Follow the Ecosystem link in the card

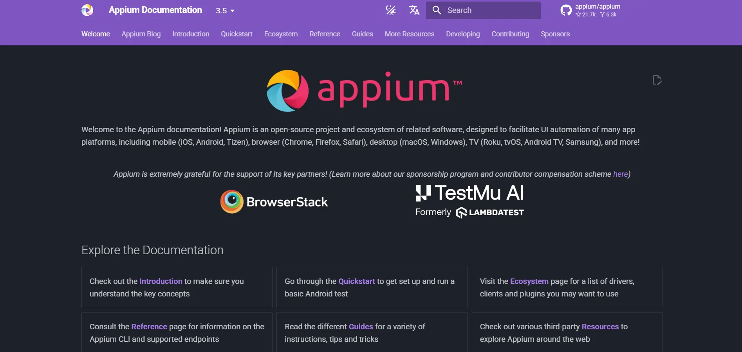pos(529,281)
